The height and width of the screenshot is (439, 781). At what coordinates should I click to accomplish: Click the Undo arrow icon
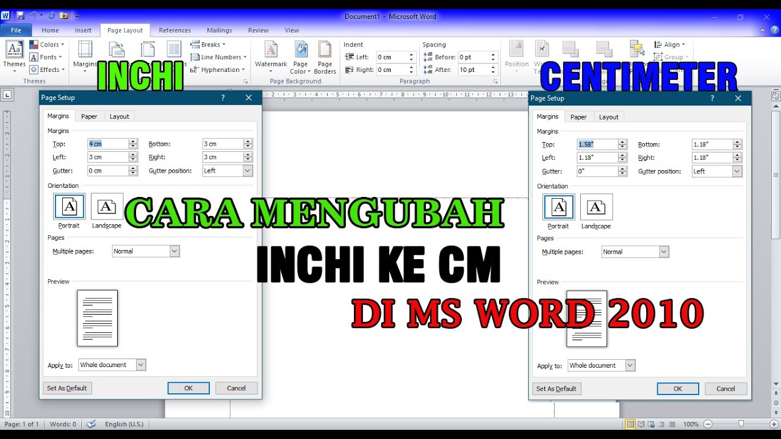coord(33,16)
